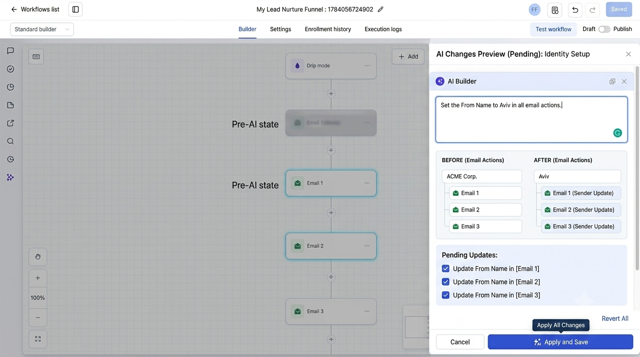Screen dimensions: 640x357
Task: Toggle the Draft/Publish switch
Action: click(604, 29)
